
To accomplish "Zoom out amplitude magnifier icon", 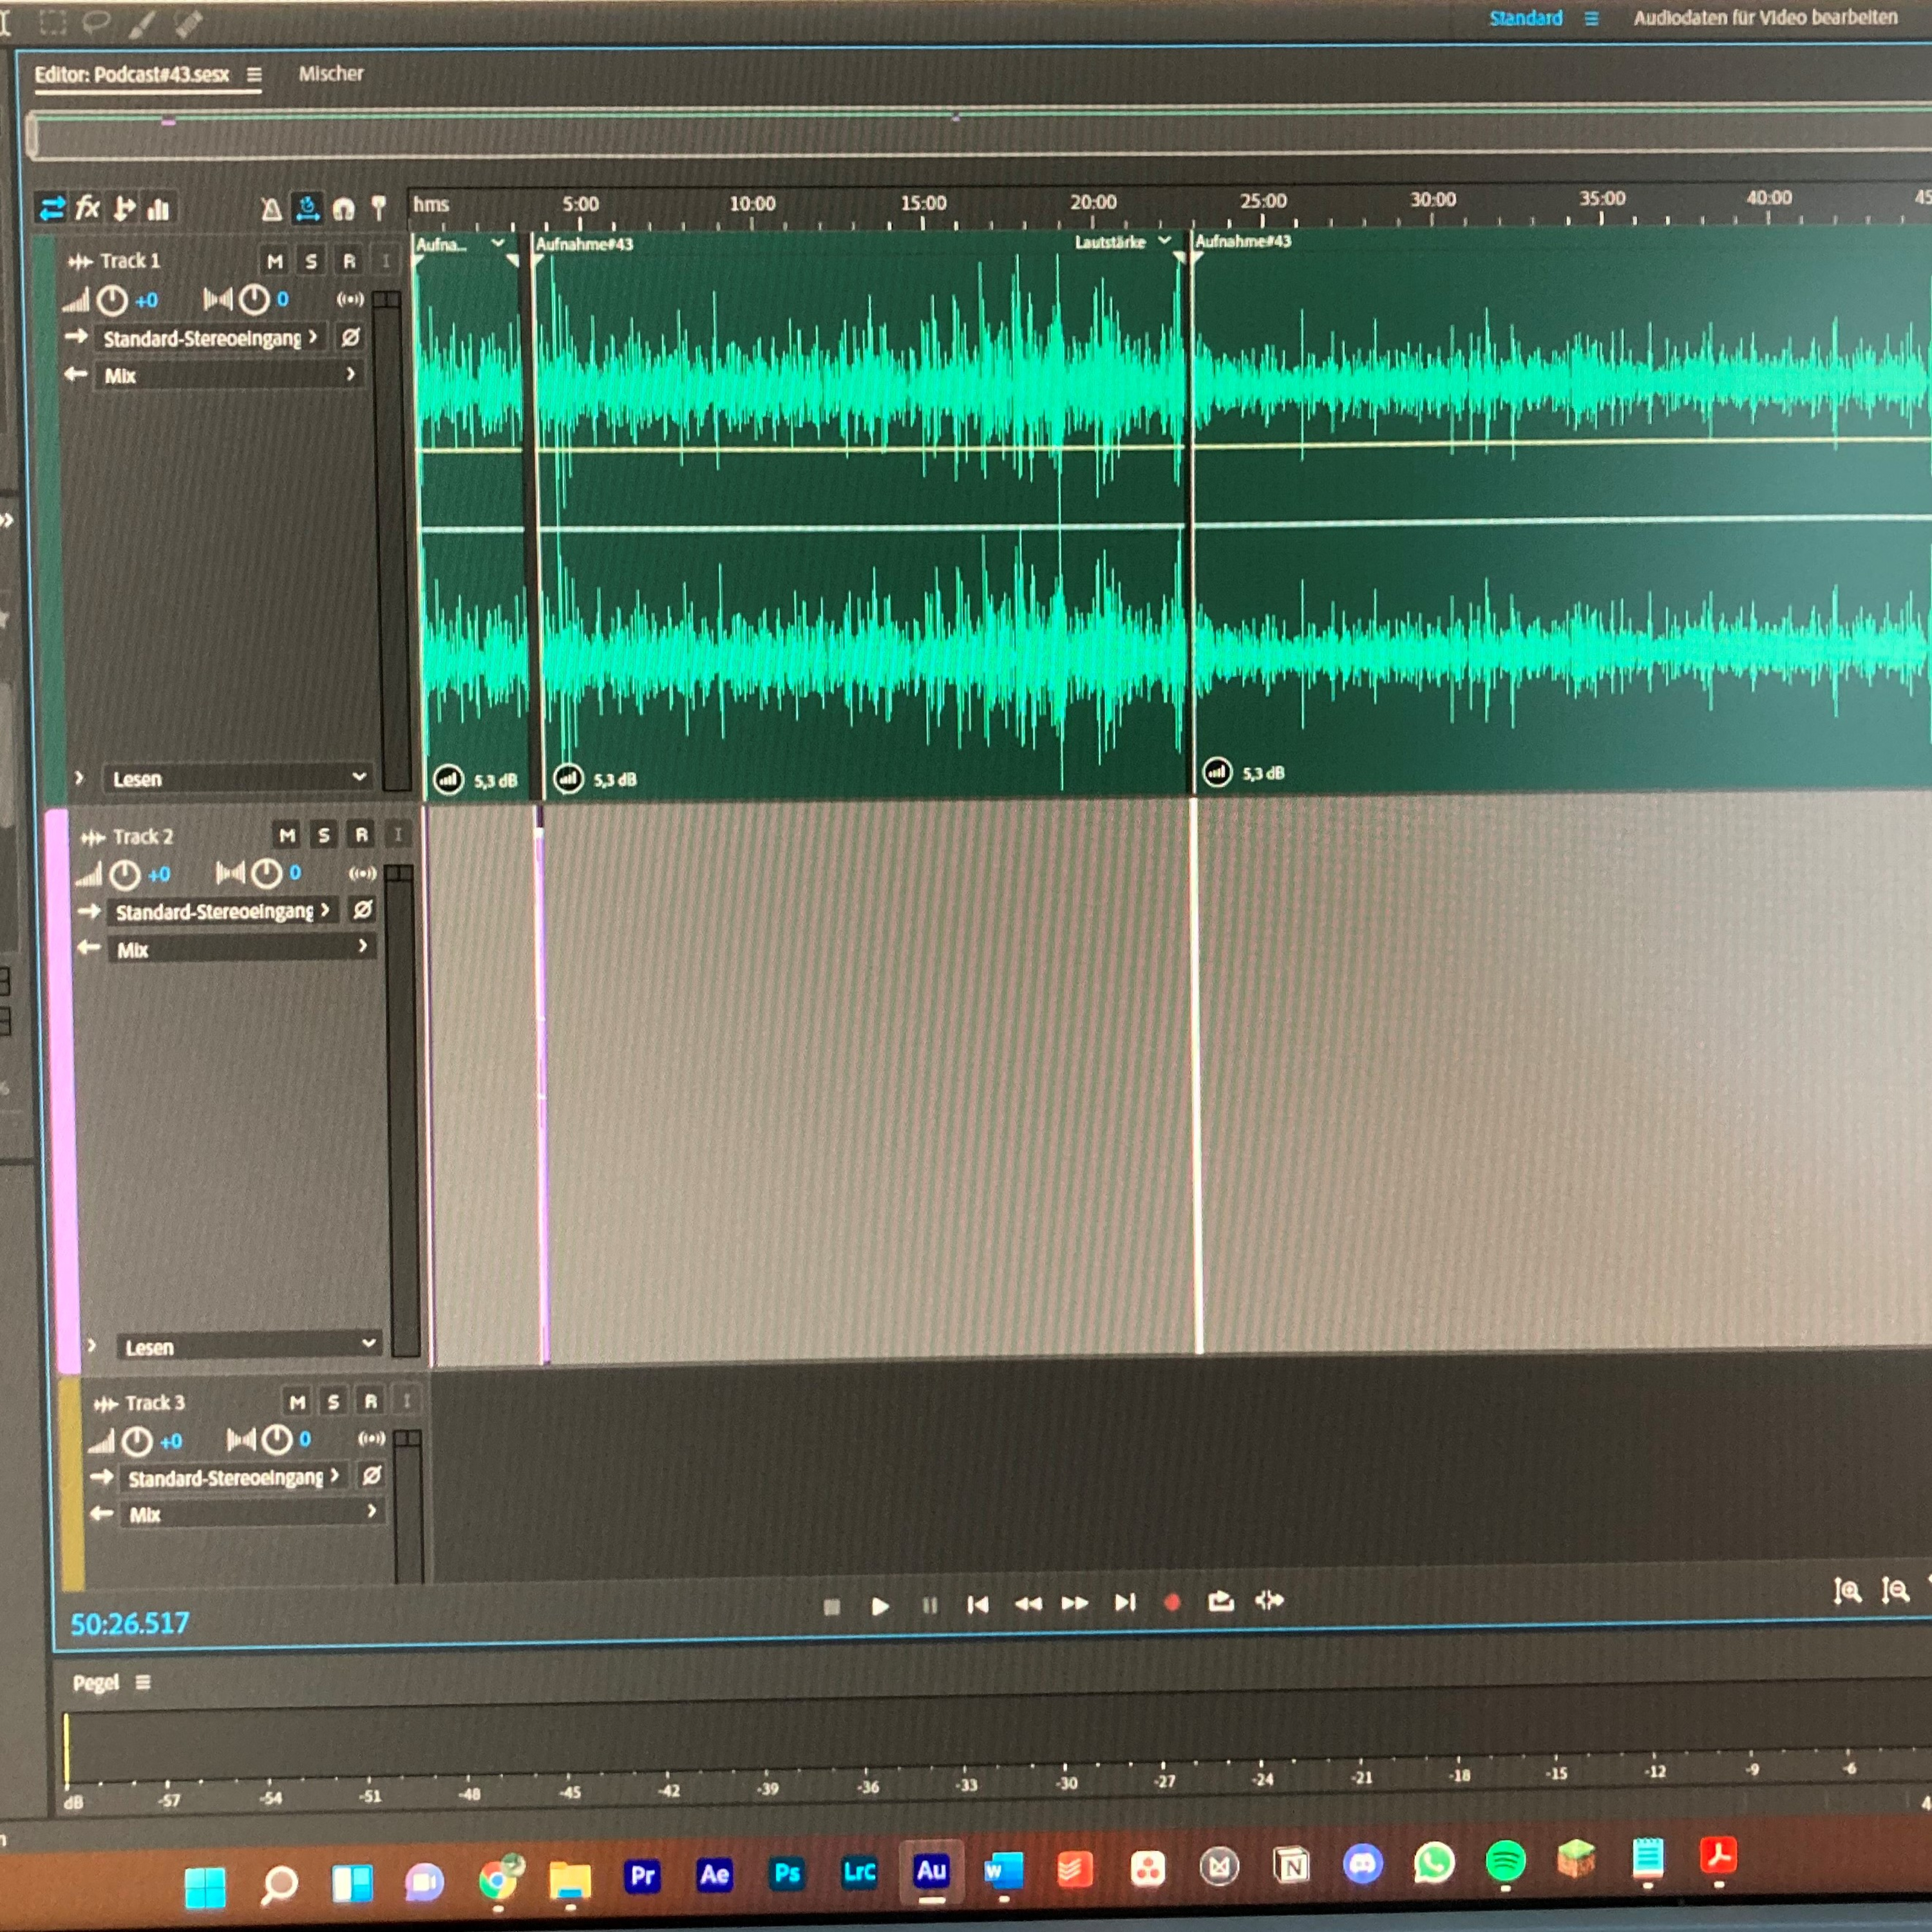I will point(1895,1589).
